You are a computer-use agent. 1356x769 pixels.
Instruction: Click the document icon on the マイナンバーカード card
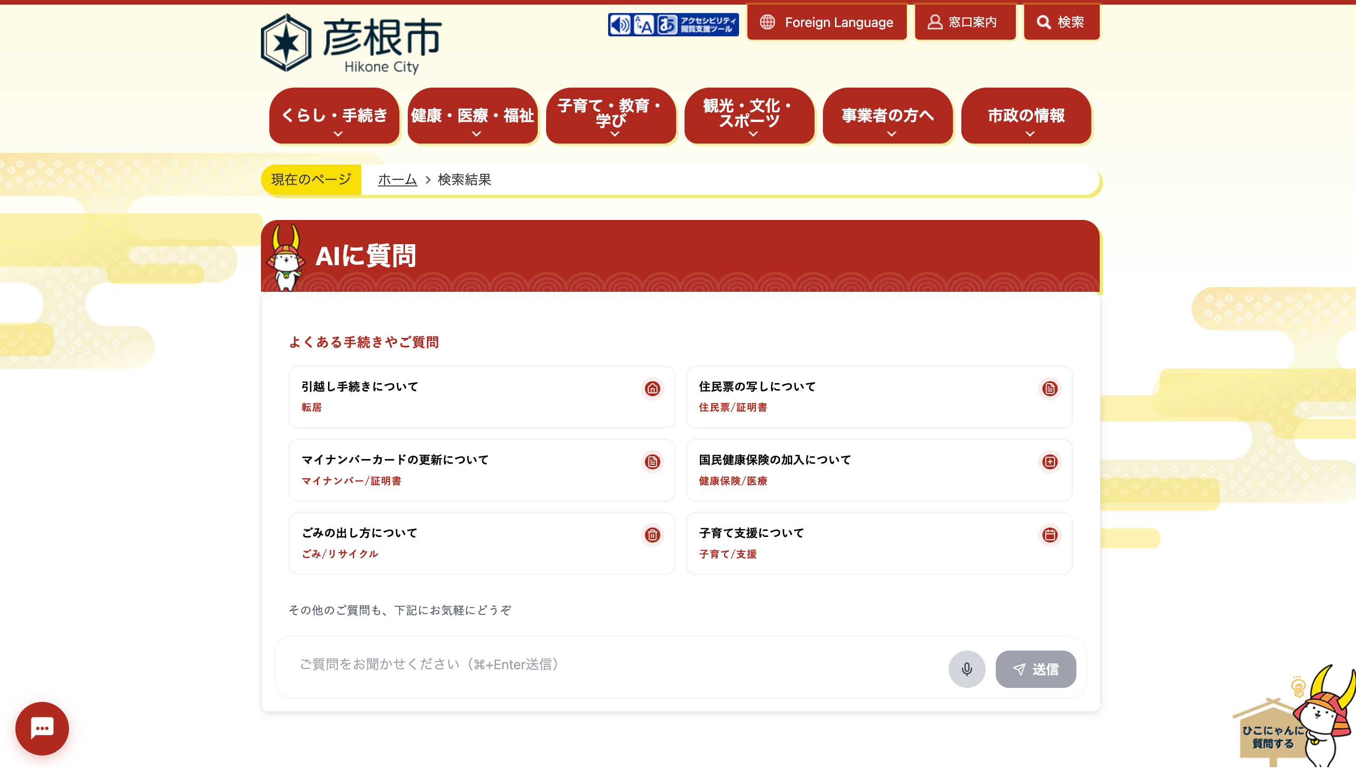pyautogui.click(x=652, y=461)
